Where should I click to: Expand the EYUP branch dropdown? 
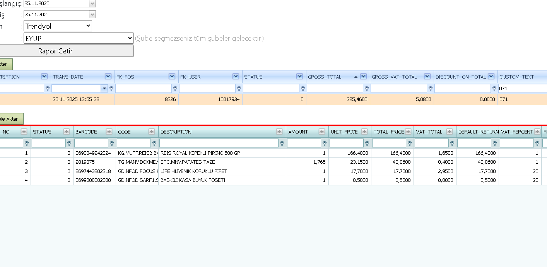point(79,38)
